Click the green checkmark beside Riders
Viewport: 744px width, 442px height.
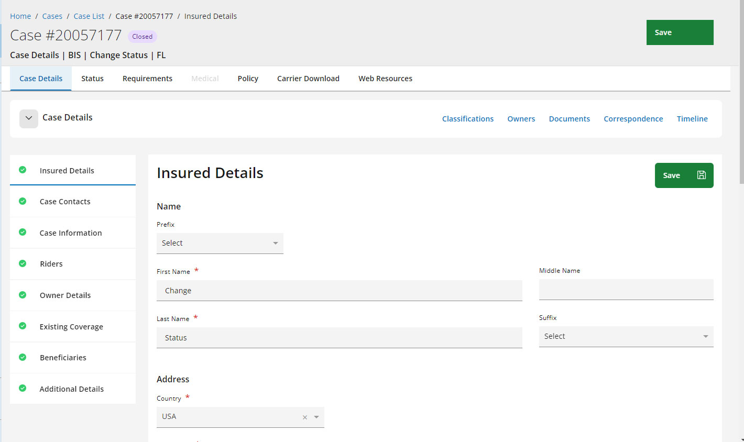point(23,263)
